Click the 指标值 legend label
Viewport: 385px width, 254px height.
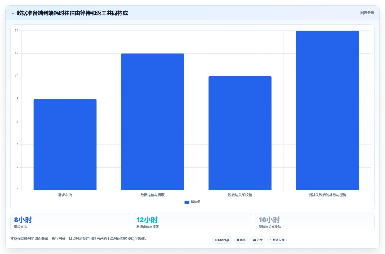coord(196,202)
